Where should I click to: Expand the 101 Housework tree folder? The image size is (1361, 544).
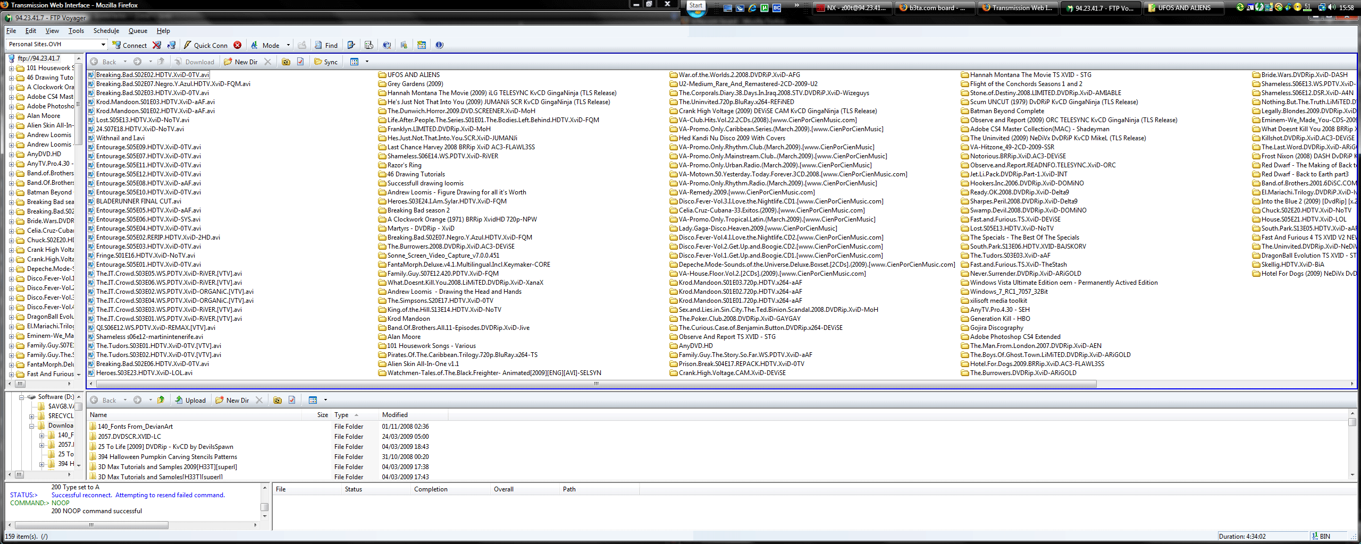11,68
